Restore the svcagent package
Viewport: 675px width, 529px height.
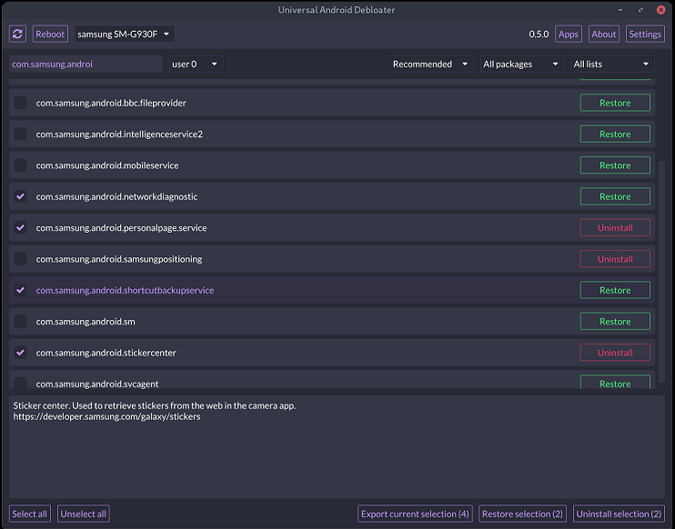[x=615, y=383]
